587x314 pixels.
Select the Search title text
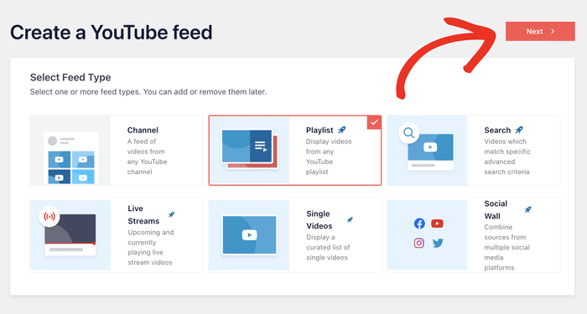click(497, 130)
